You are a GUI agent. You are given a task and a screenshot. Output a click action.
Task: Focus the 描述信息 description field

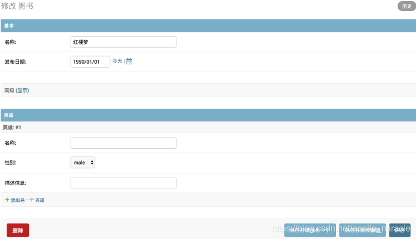(x=123, y=183)
